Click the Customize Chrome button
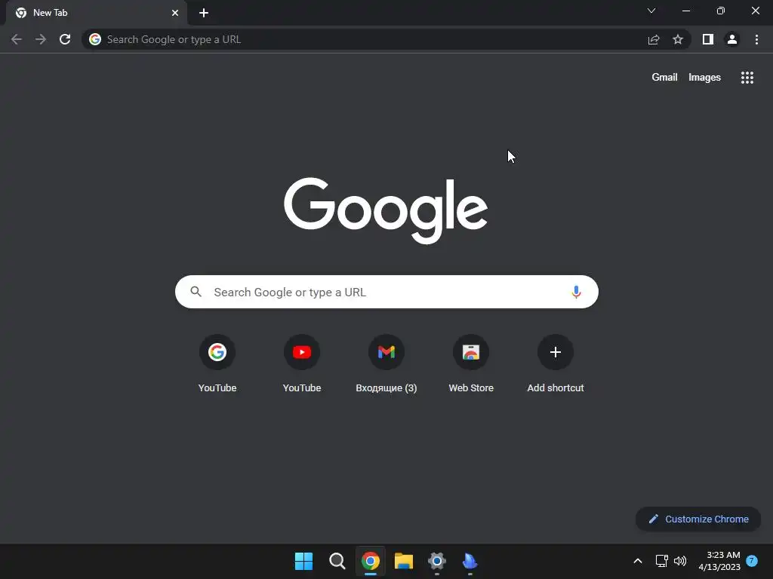This screenshot has height=579, width=773. [698, 519]
